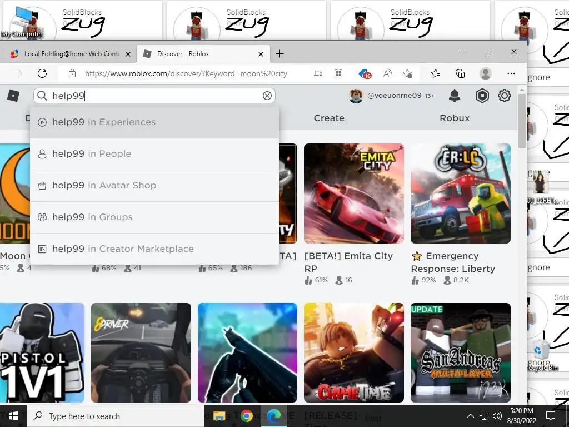
Task: Show hidden system tray icons
Action: [470, 416]
